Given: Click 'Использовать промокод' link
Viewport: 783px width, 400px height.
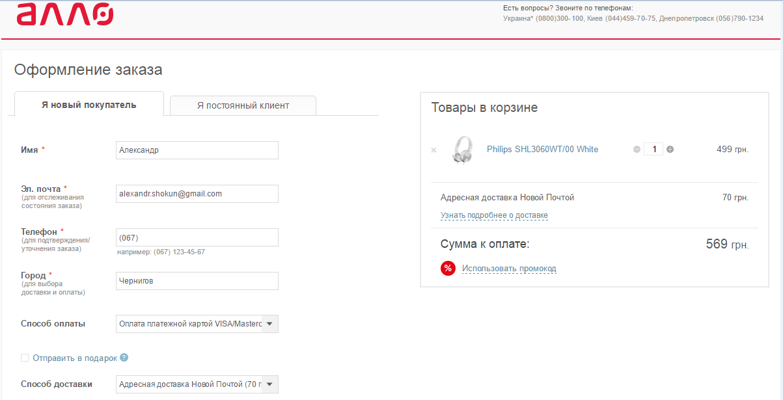Looking at the screenshot, I should click(x=509, y=269).
